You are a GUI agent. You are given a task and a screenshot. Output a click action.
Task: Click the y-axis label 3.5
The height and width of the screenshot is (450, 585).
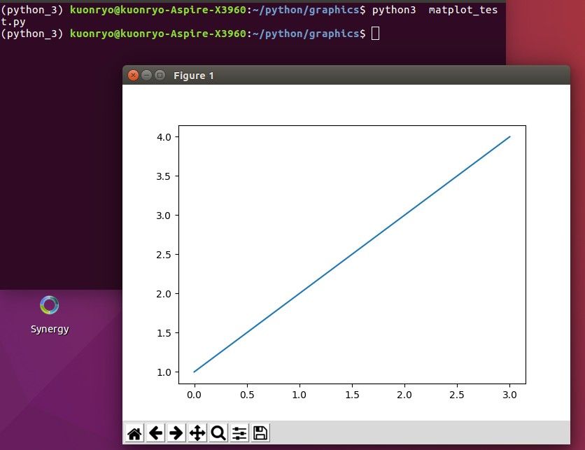(164, 176)
